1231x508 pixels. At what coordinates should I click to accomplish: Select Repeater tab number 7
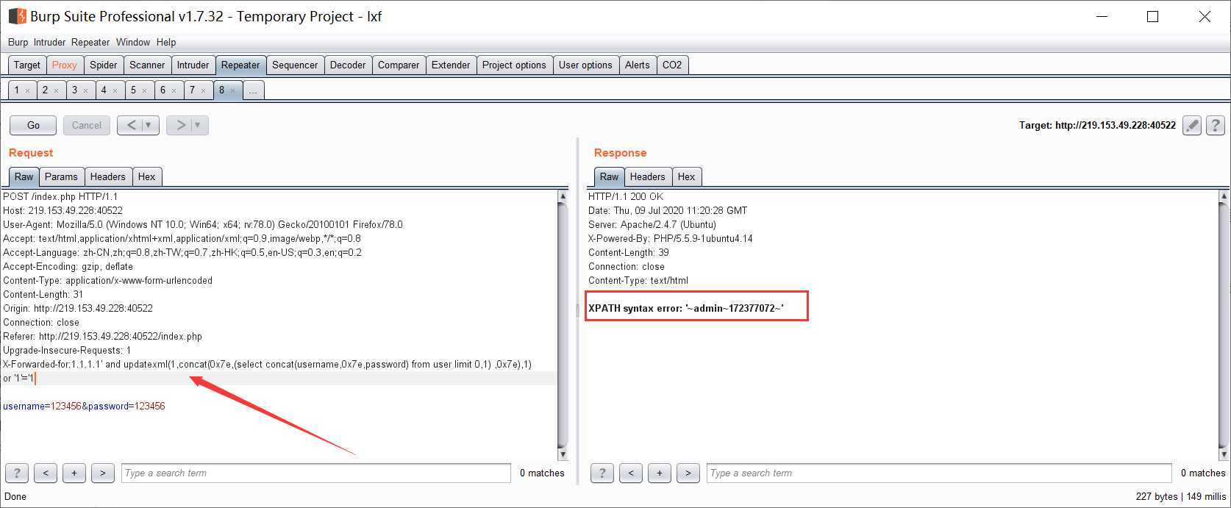point(197,90)
